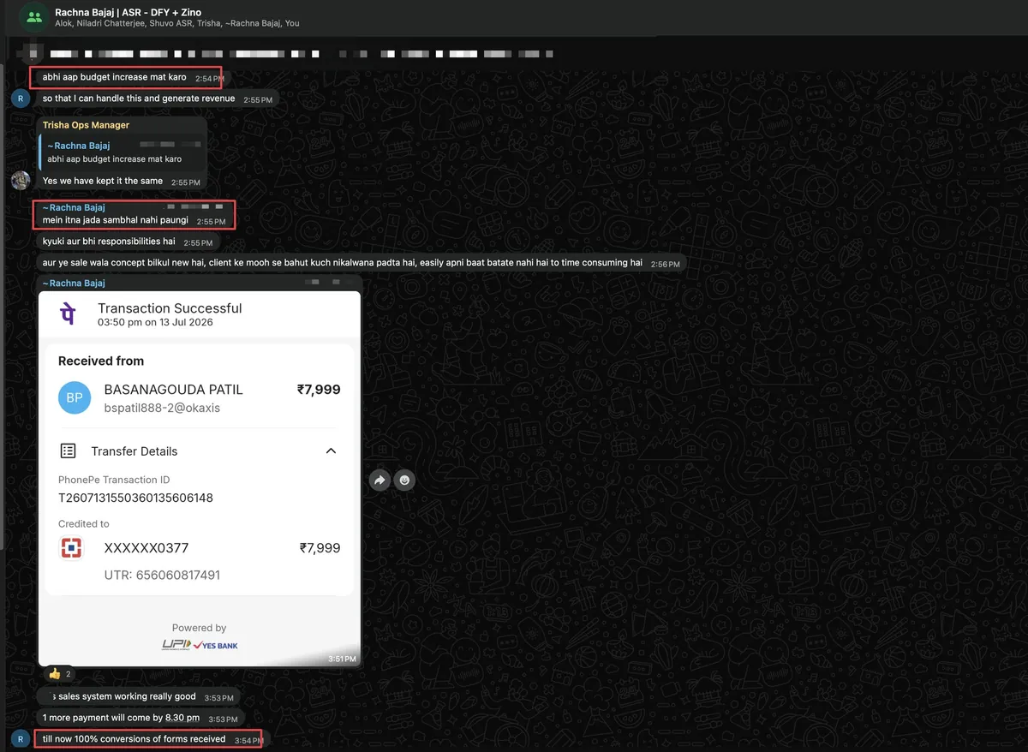Click the bank logo beside 'XXXXXX0377'
The image size is (1028, 752).
71,548
